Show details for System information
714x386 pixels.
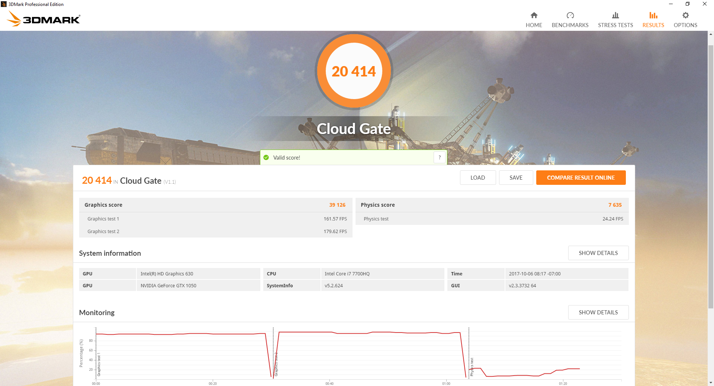coord(598,253)
